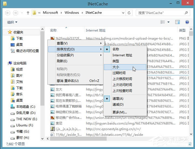Open the Help question mark icon
This screenshot has height=149, width=195.
[x=187, y=22]
